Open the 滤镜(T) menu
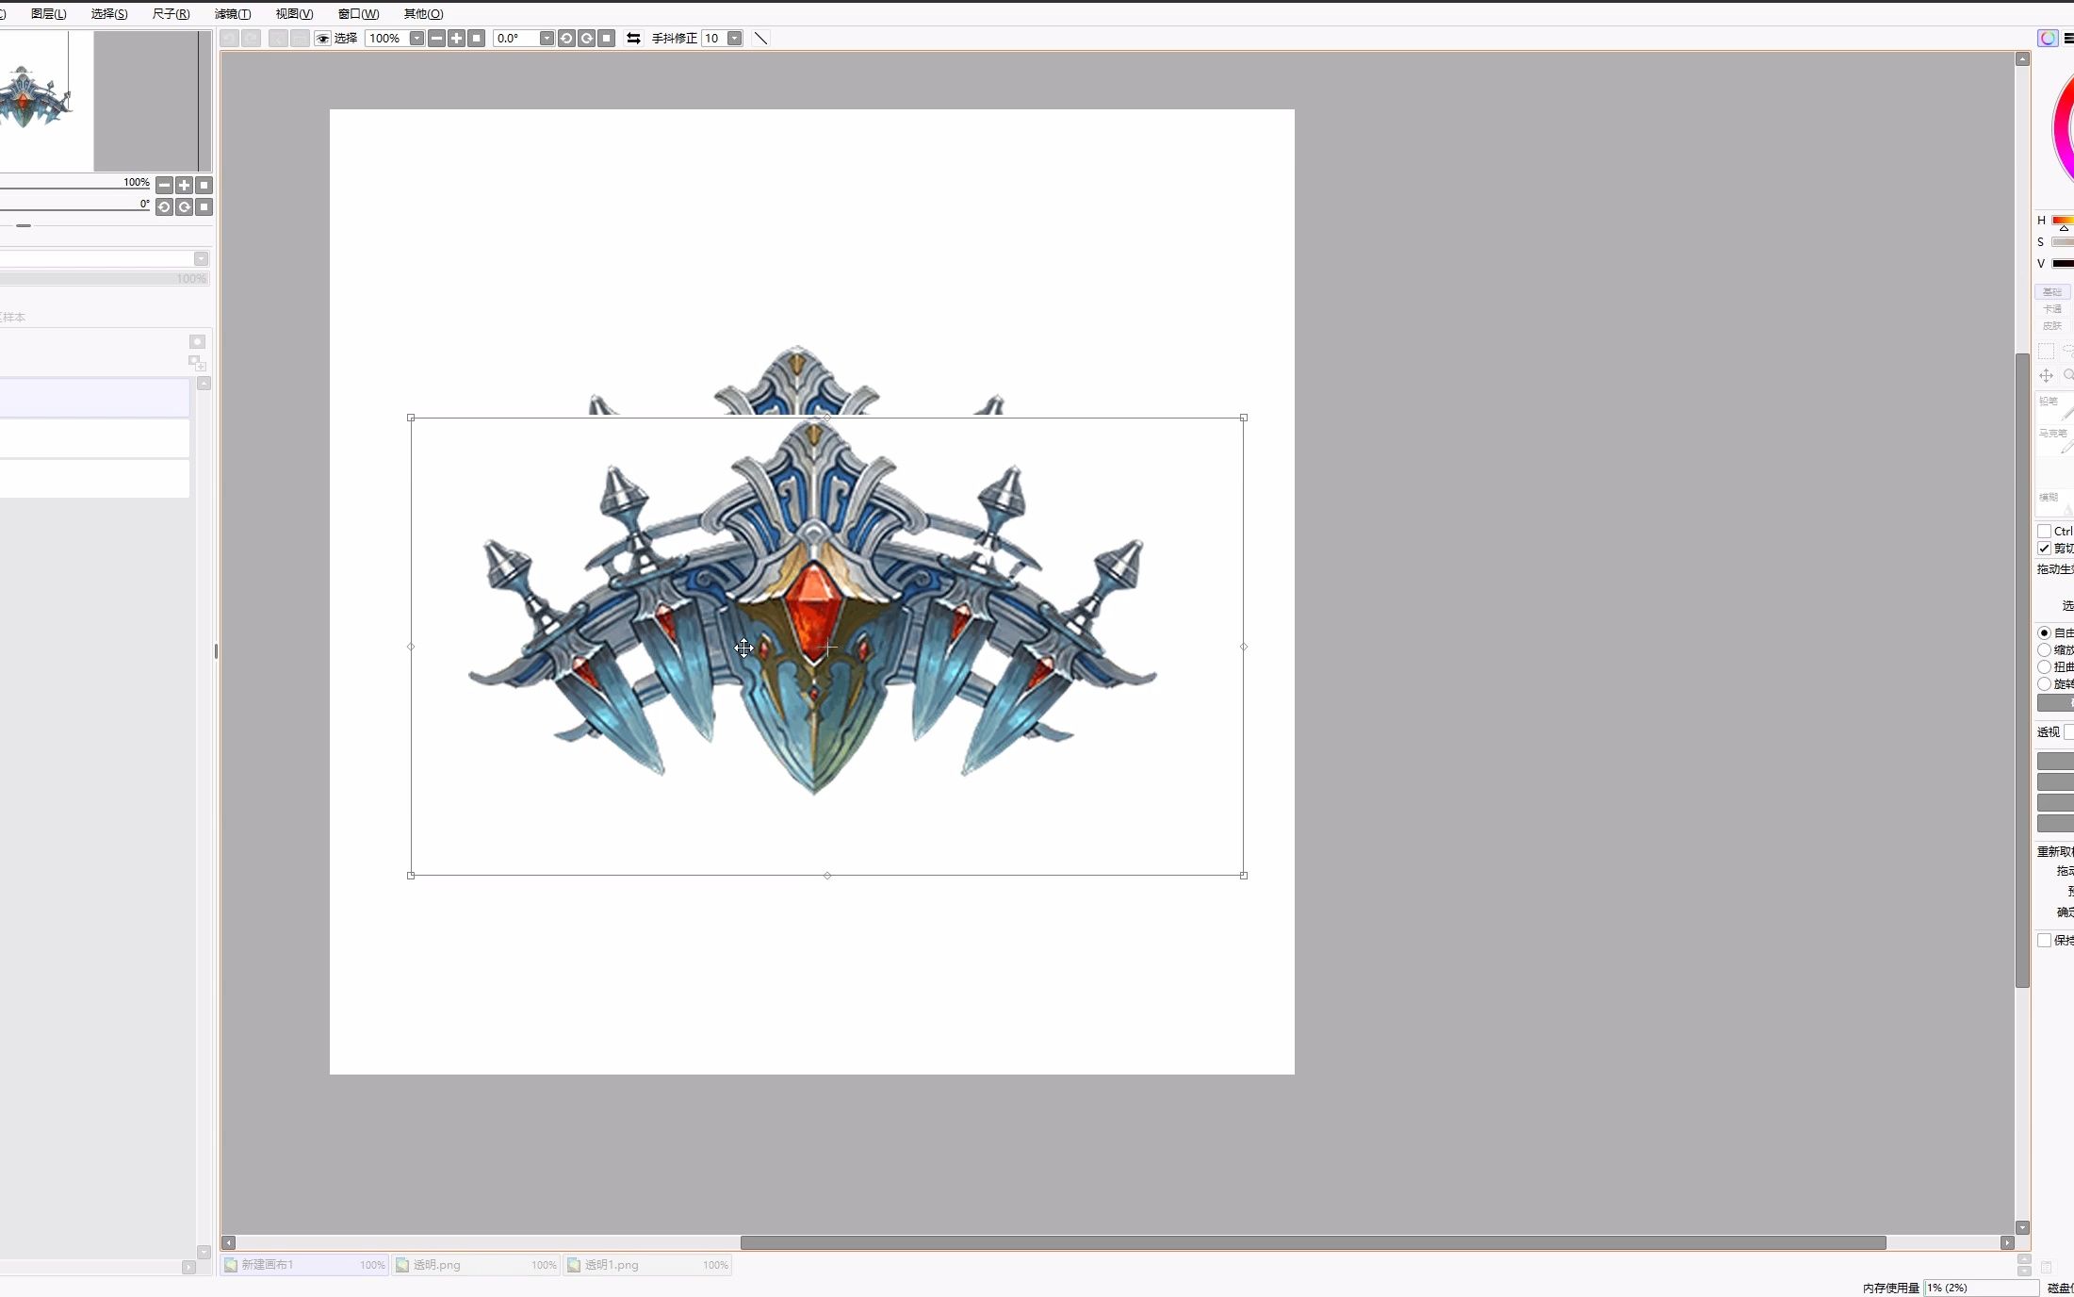 (x=232, y=13)
